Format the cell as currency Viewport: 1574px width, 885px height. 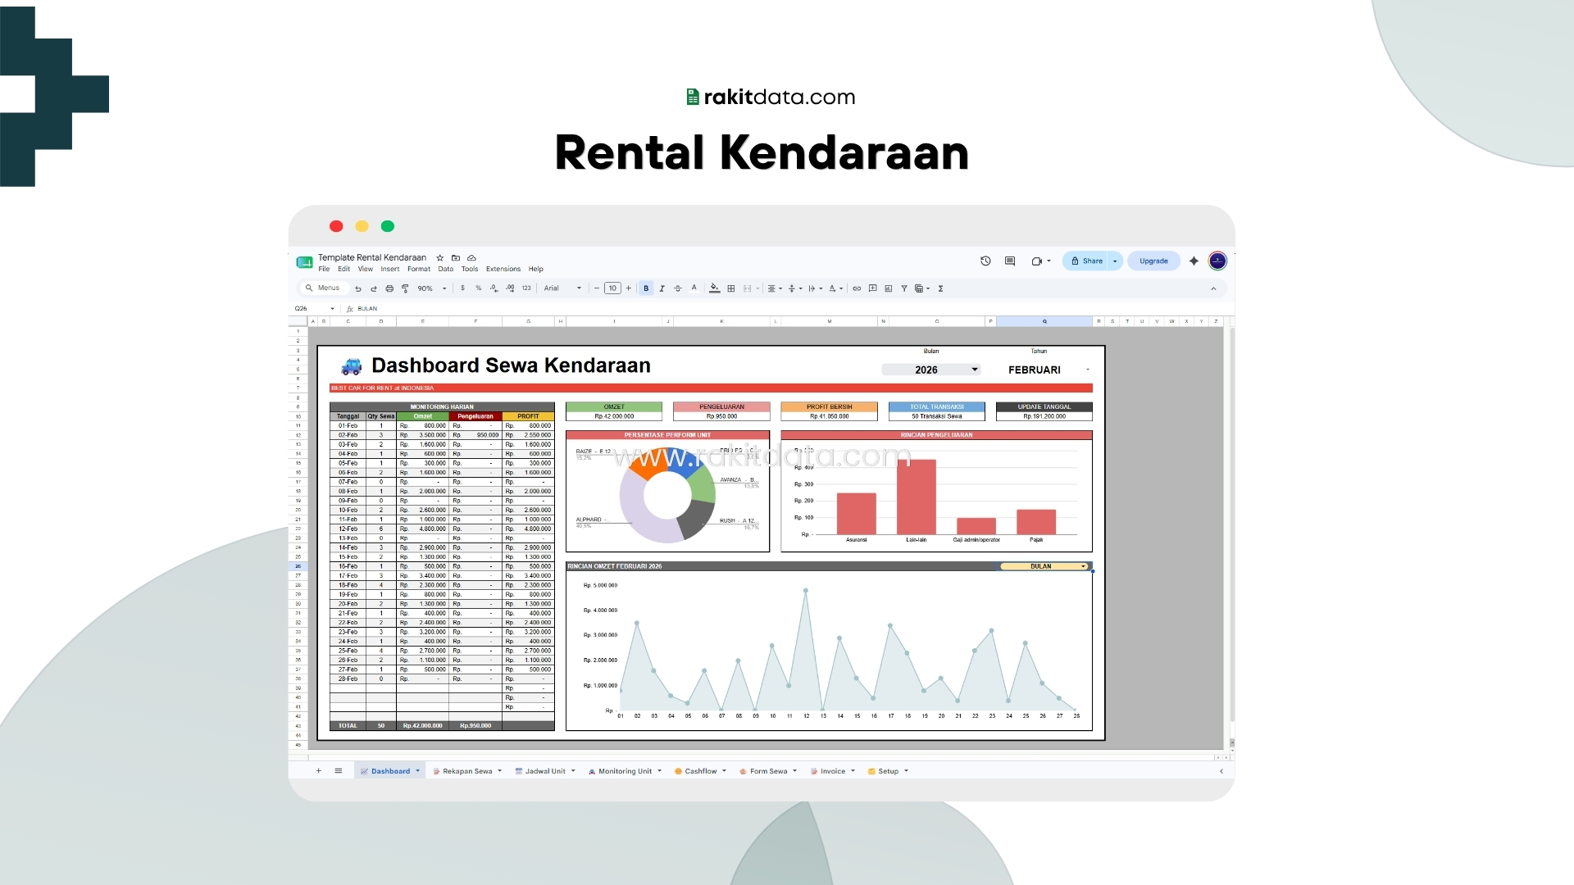tap(462, 288)
